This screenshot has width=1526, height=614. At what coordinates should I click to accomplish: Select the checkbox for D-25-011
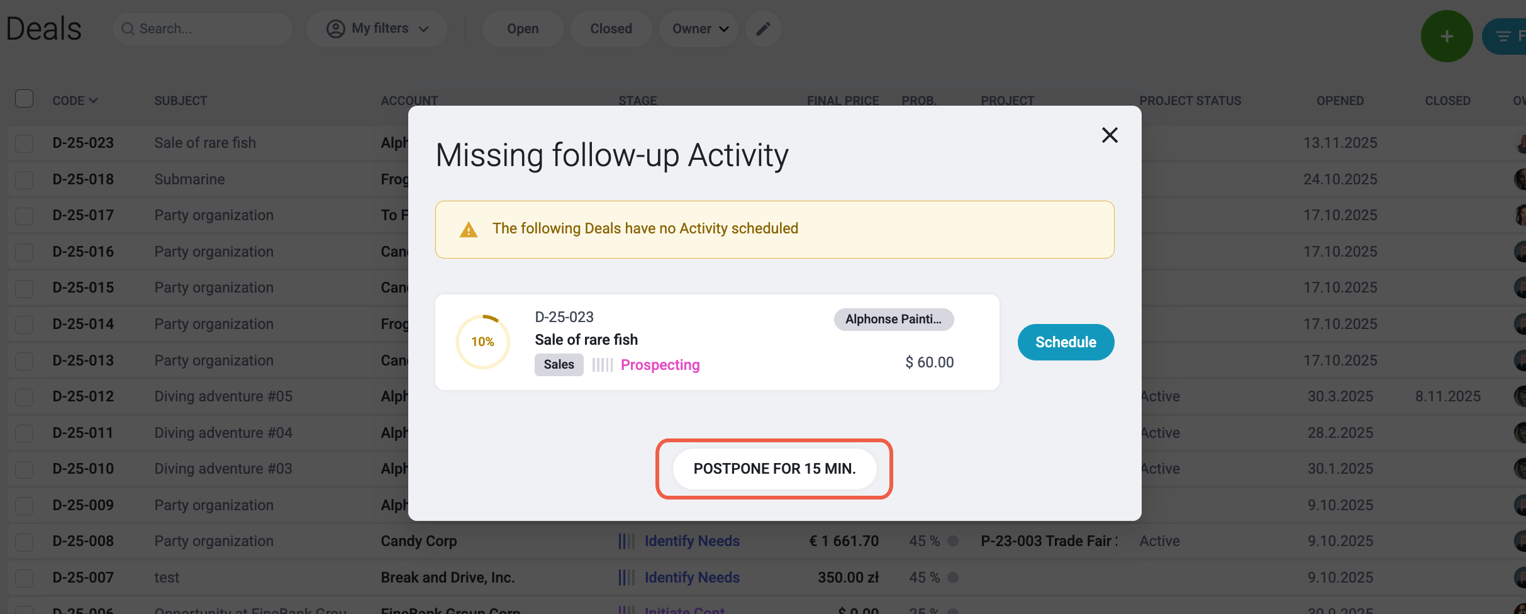point(24,433)
